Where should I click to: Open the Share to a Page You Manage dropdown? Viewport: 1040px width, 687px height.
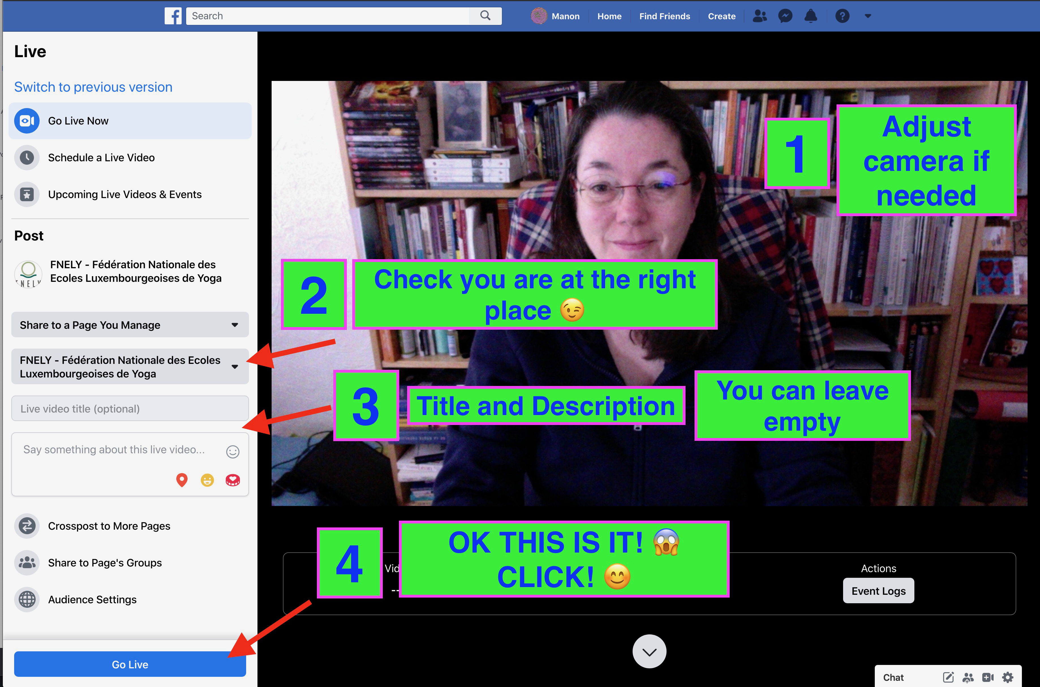[130, 325]
